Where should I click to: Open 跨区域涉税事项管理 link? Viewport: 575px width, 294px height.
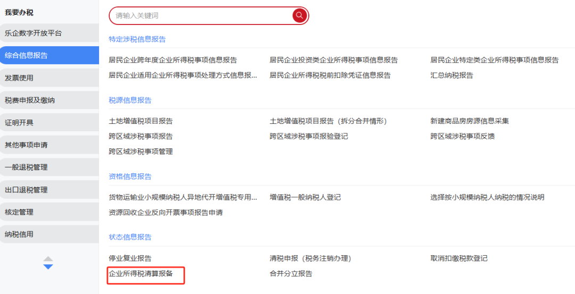tap(141, 152)
